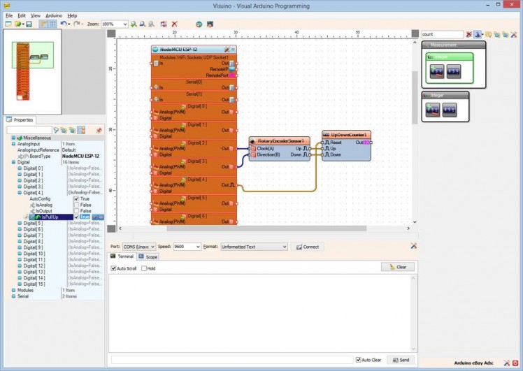Uncheck the Auto Scroll checkbox
The width and height of the screenshot is (523, 371).
(114, 268)
